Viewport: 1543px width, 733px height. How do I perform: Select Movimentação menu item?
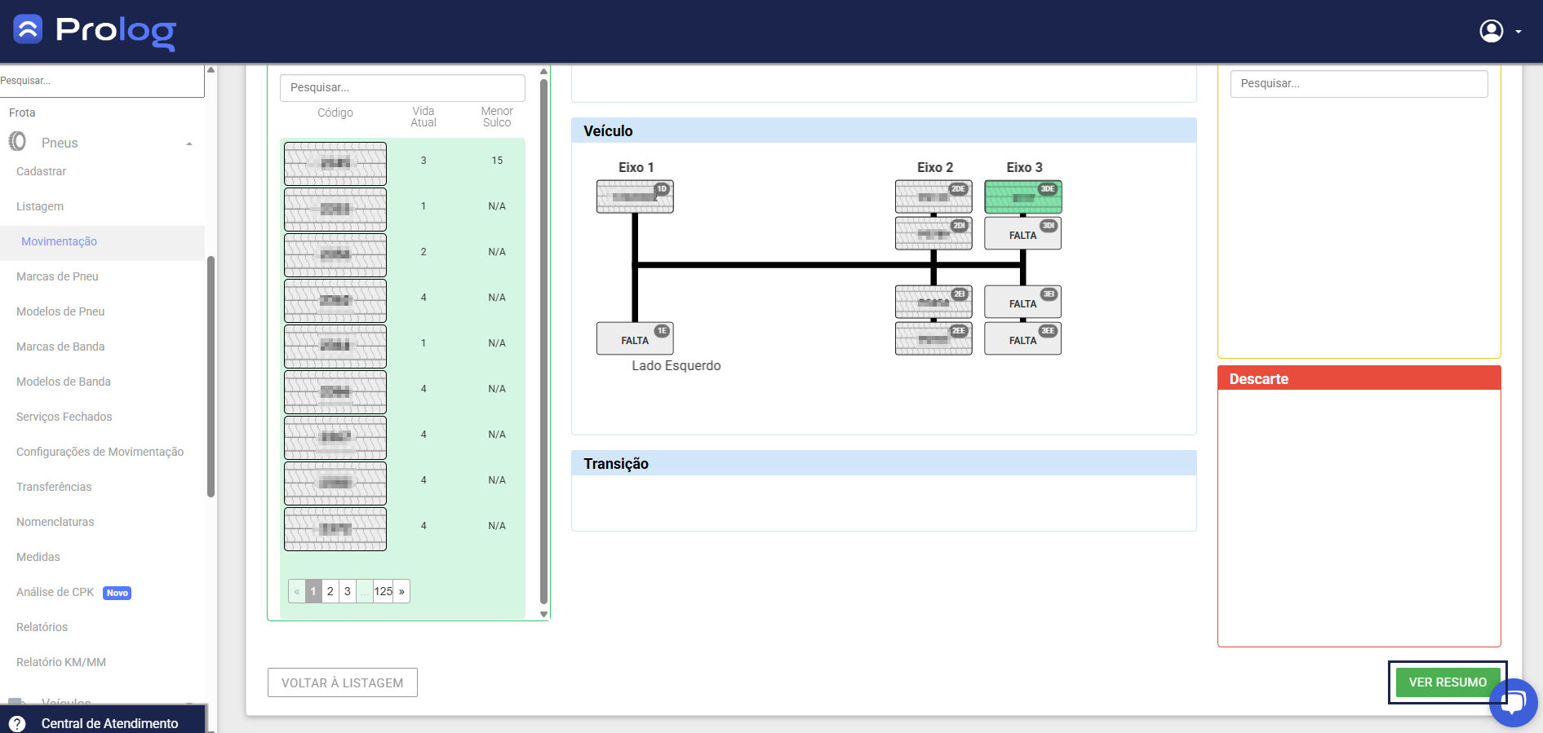click(59, 241)
